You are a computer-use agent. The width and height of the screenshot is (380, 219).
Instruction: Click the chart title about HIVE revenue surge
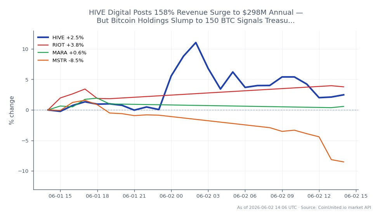[196, 16]
